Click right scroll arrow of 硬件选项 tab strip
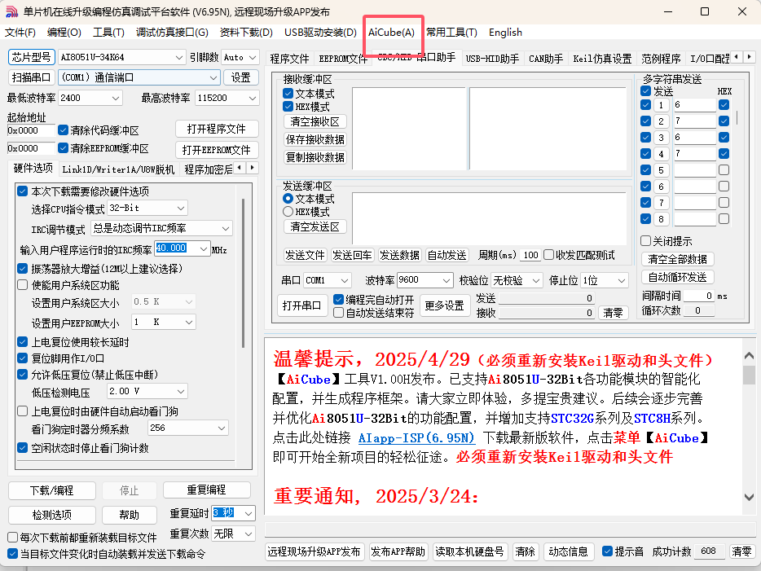The height and width of the screenshot is (571, 761). [253, 168]
